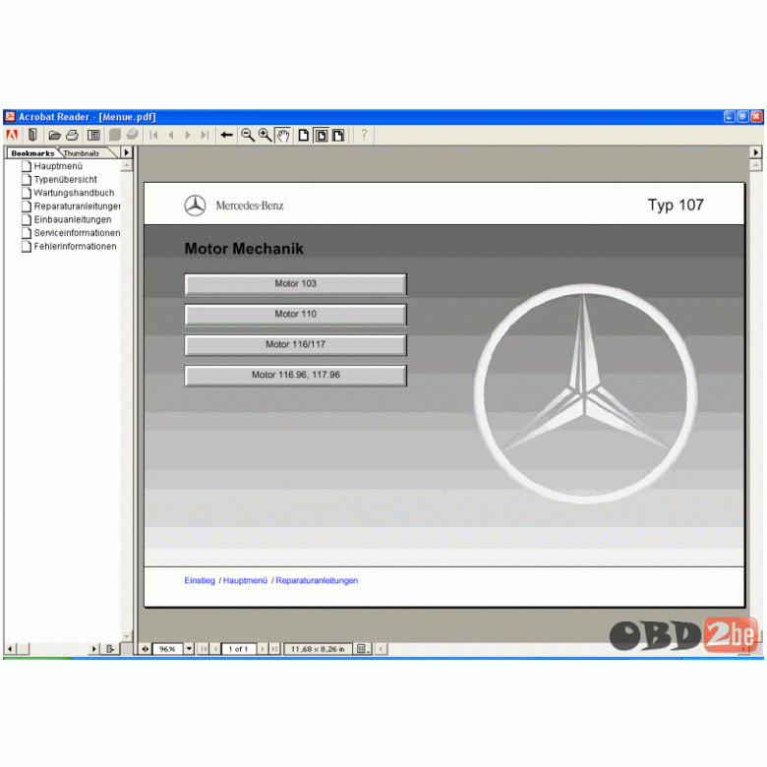Click the Motor 110 button
Image resolution: width=767 pixels, height=767 pixels.
point(295,315)
